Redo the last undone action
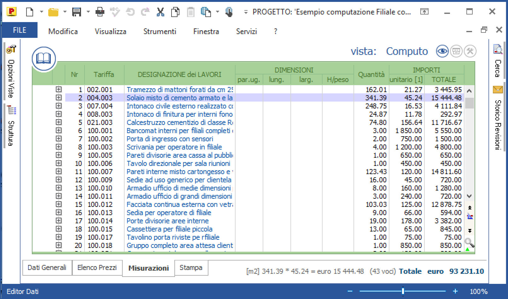Screen dimensions: 508x299 point(145,12)
